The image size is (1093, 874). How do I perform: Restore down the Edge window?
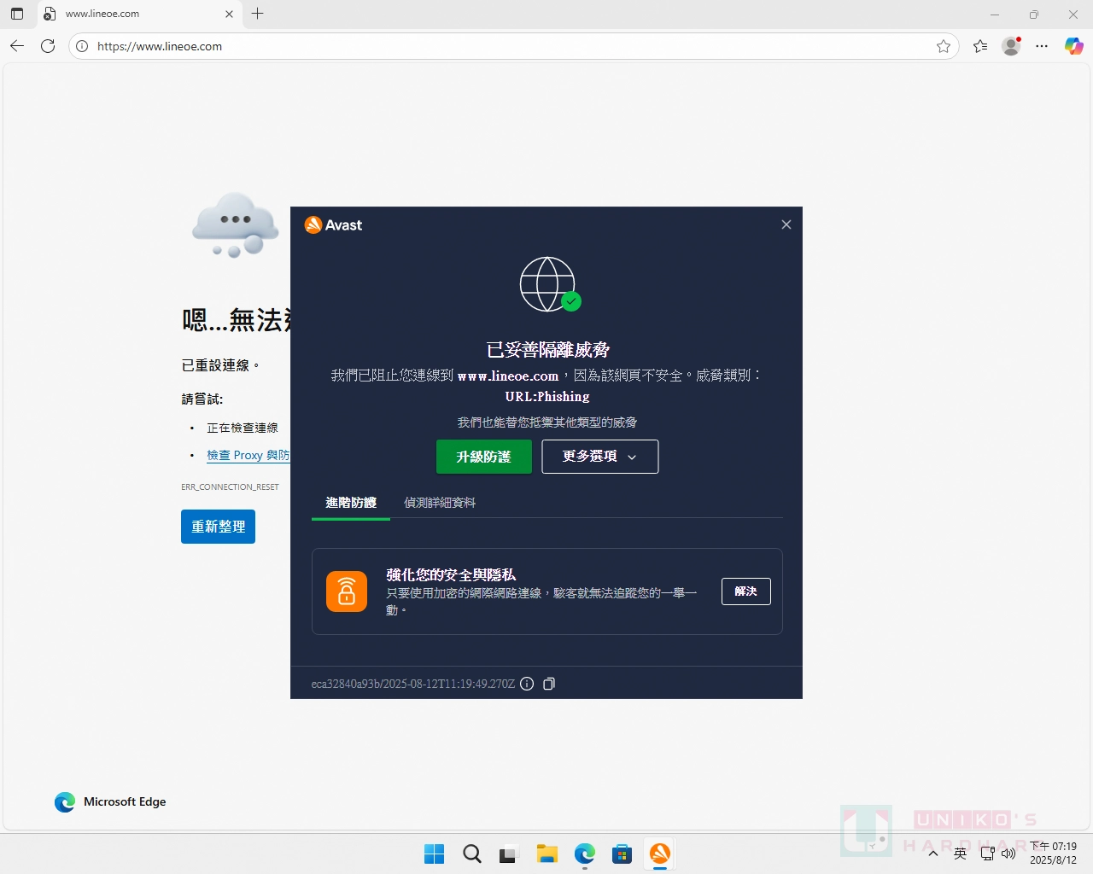click(1033, 14)
